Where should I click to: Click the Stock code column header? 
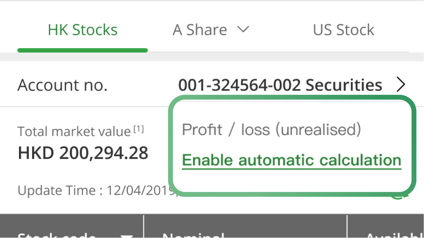pyautogui.click(x=57, y=235)
